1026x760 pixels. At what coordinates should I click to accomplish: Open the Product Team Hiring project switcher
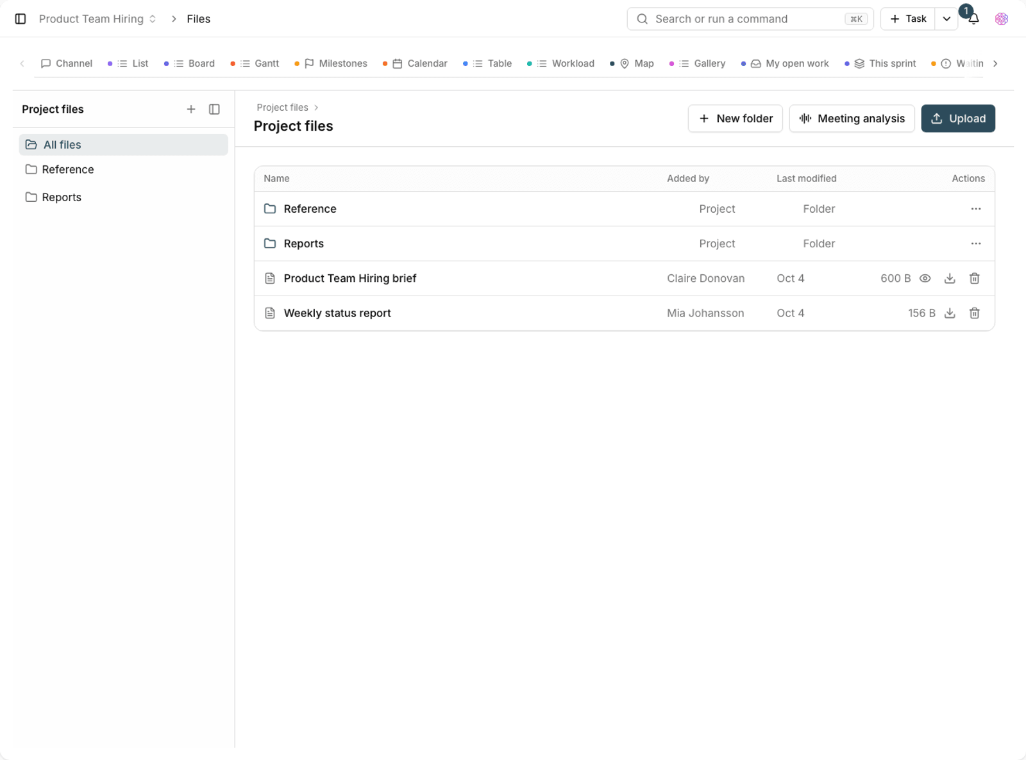[97, 19]
